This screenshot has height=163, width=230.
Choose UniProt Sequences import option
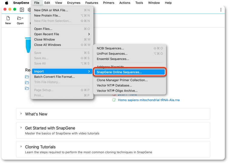coord(130,54)
